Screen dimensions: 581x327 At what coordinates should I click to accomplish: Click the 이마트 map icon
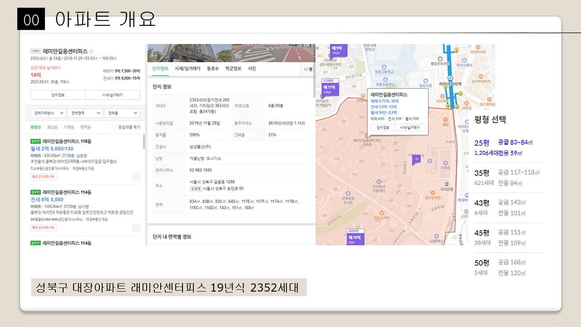[445, 162]
